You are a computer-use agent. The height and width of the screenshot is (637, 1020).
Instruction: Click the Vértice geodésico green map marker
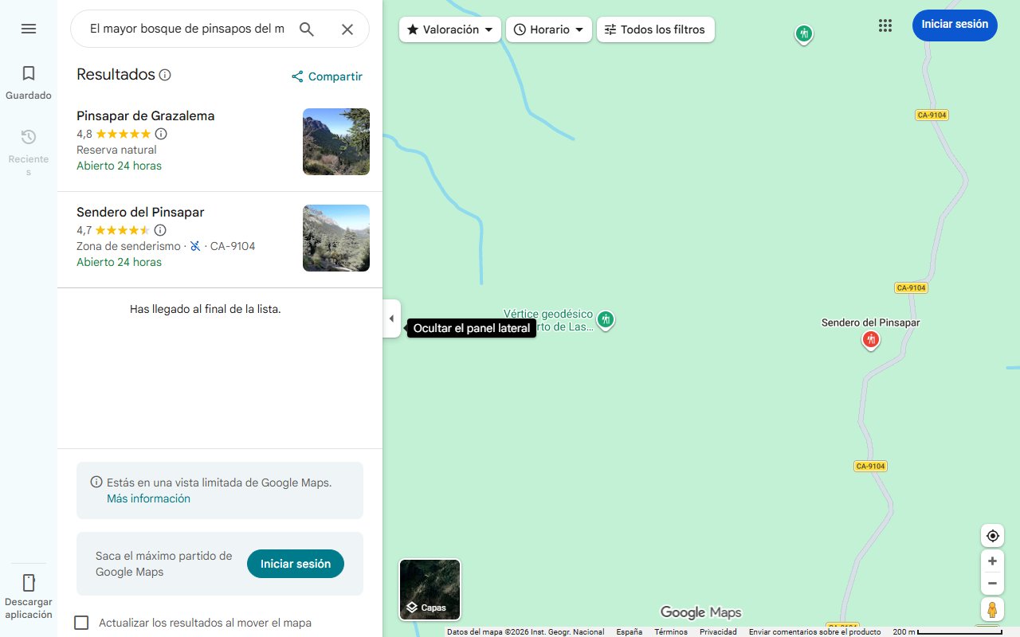point(606,320)
